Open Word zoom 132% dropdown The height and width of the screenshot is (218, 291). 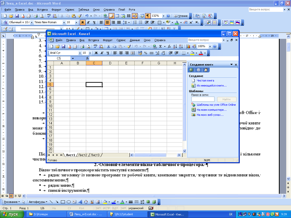point(163,16)
